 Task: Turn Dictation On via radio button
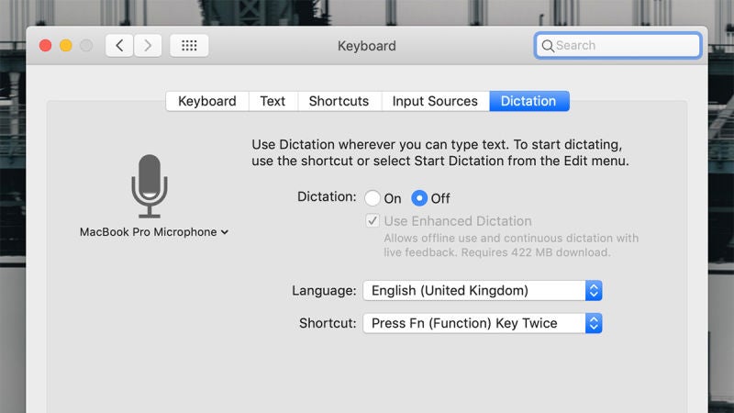[x=373, y=198]
